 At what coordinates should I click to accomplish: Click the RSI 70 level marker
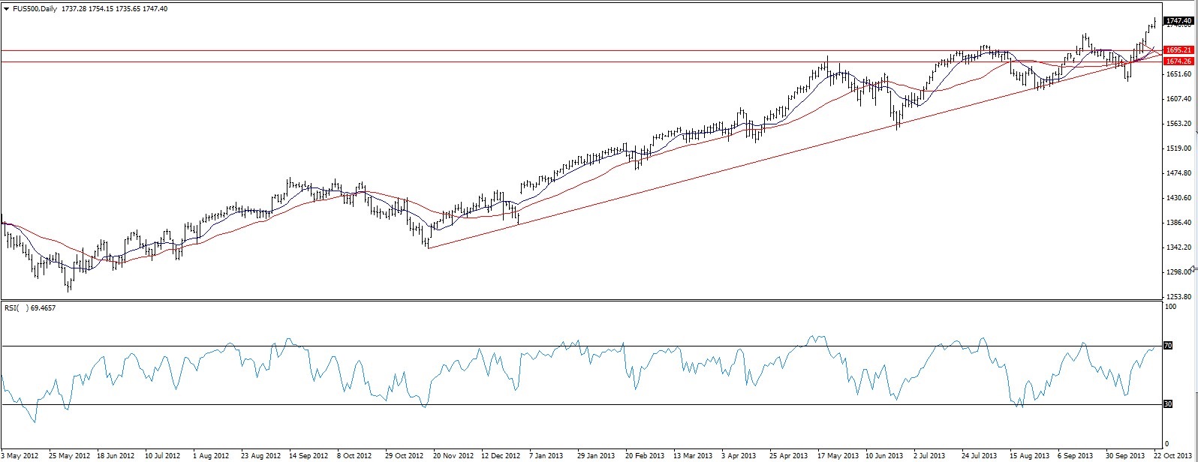point(1168,346)
